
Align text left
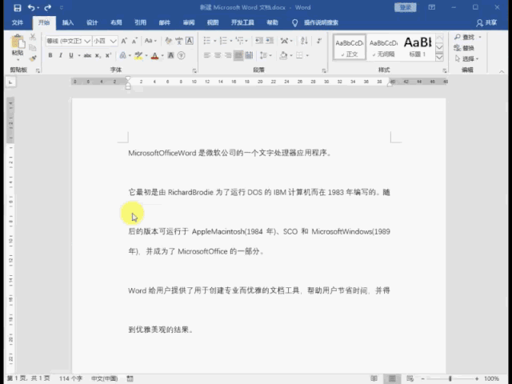pyautogui.click(x=207, y=55)
